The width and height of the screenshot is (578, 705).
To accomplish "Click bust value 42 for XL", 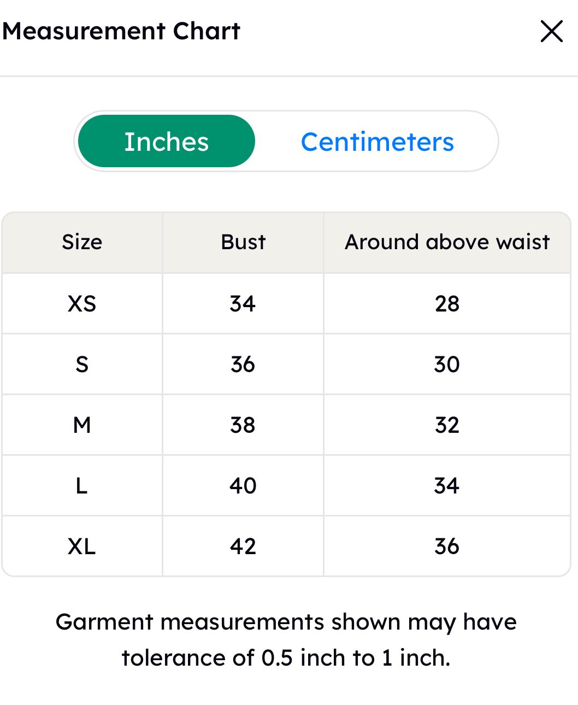I will [243, 547].
